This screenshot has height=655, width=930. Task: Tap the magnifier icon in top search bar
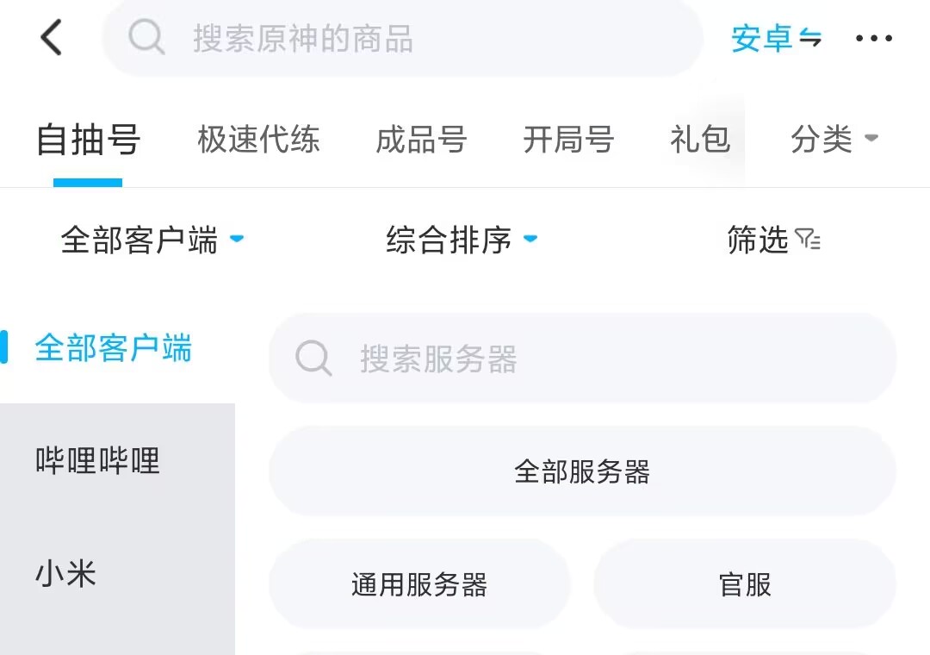pos(146,38)
